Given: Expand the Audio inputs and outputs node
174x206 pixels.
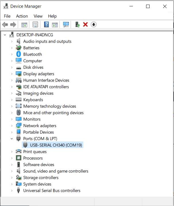Looking at the screenshot, I should pos(12,41).
